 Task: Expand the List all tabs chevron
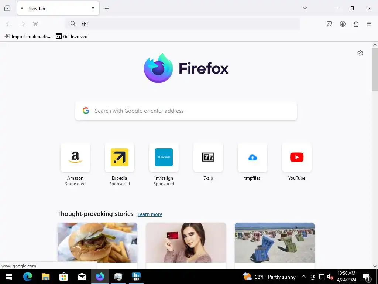coord(305,8)
